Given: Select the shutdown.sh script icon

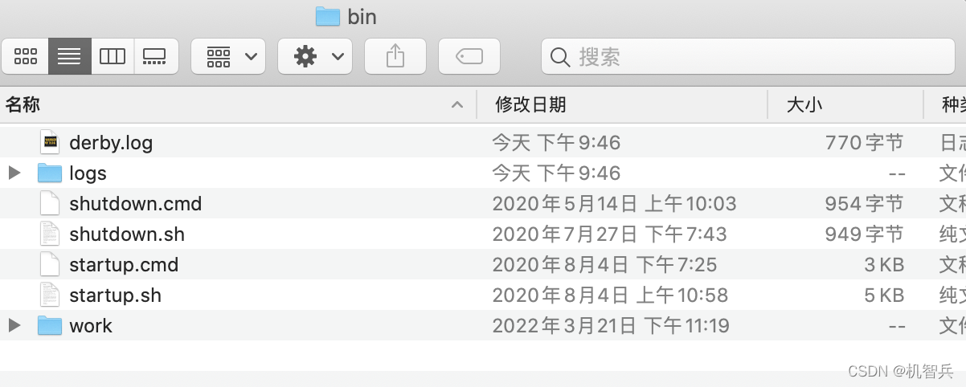Looking at the screenshot, I should [x=50, y=234].
